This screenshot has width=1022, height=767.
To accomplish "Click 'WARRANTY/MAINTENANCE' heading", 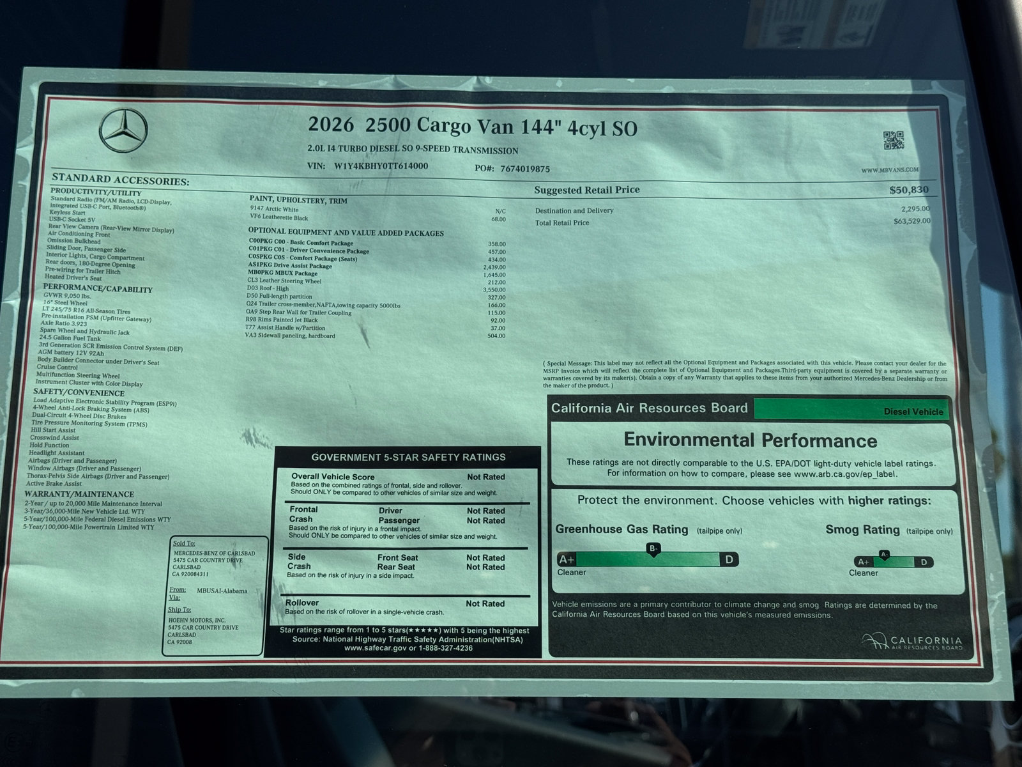I will 79,493.
